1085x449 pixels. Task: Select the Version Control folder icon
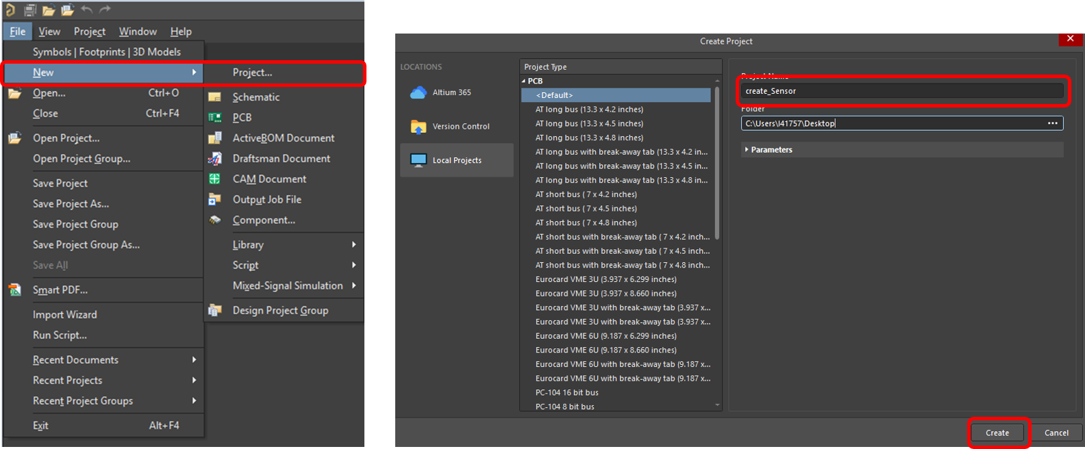point(418,127)
